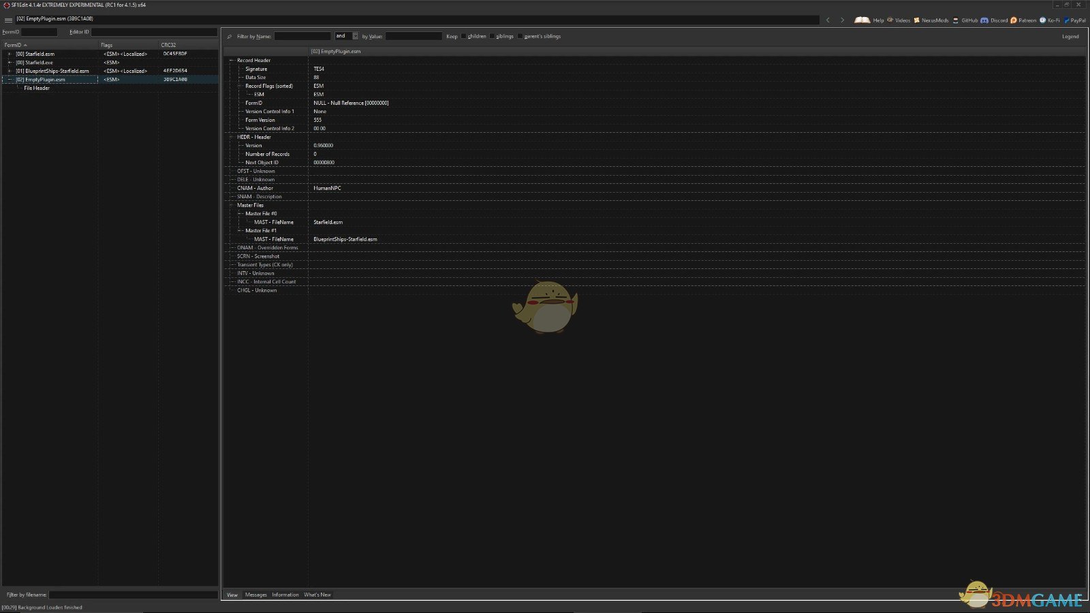Collapse the Master Files section
Image resolution: width=1090 pixels, height=613 pixels.
coord(232,205)
